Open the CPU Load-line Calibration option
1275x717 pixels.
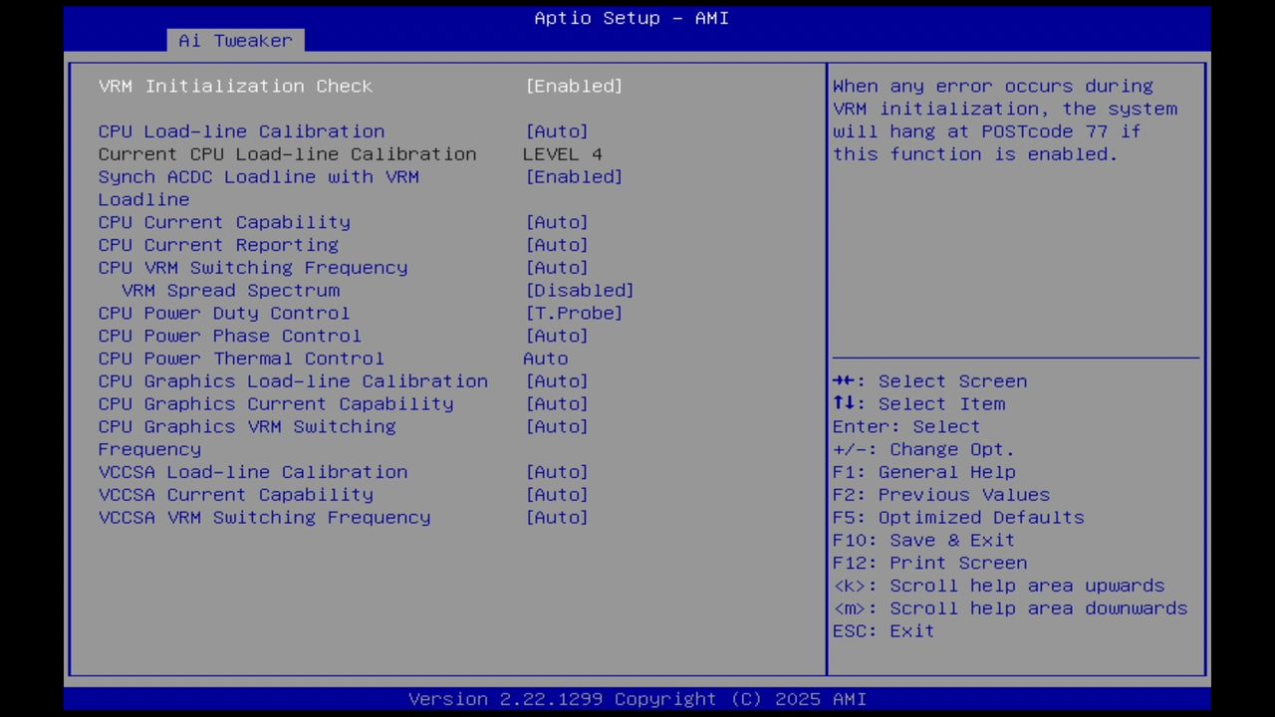[x=241, y=130]
